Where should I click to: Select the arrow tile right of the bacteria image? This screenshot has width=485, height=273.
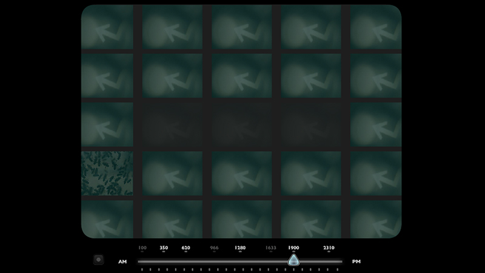pos(172,174)
